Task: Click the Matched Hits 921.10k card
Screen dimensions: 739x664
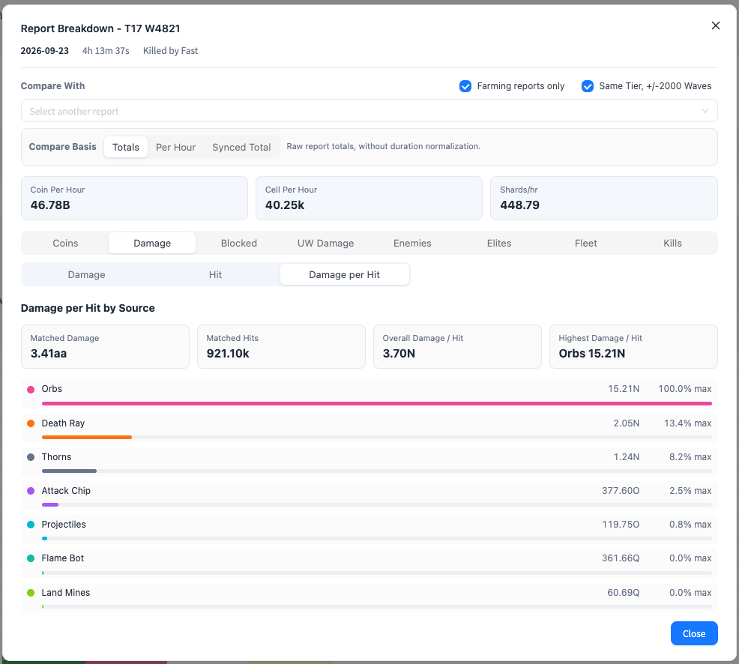Action: [x=281, y=346]
